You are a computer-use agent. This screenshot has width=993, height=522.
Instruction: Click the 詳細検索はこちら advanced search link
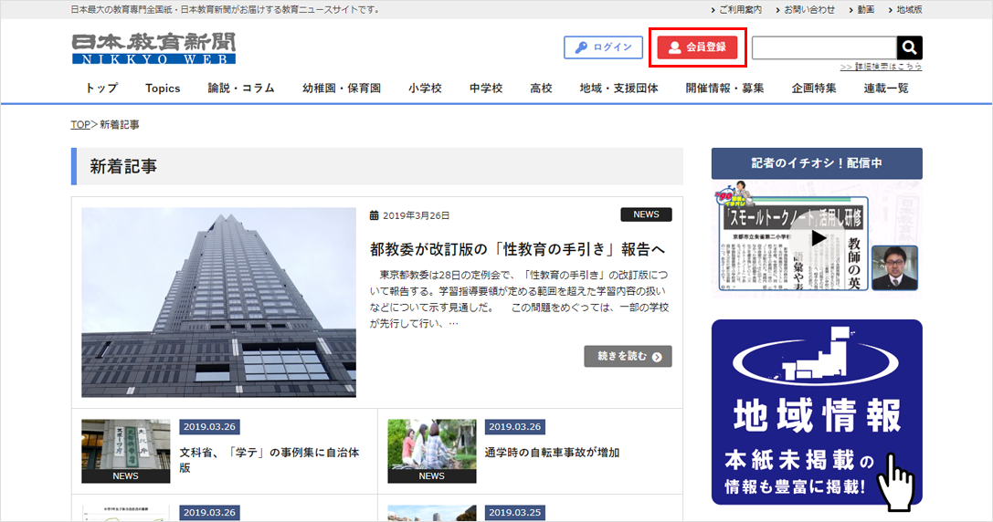(x=881, y=67)
